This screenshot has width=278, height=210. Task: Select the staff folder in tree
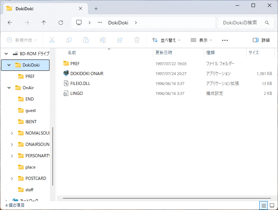click(x=29, y=190)
